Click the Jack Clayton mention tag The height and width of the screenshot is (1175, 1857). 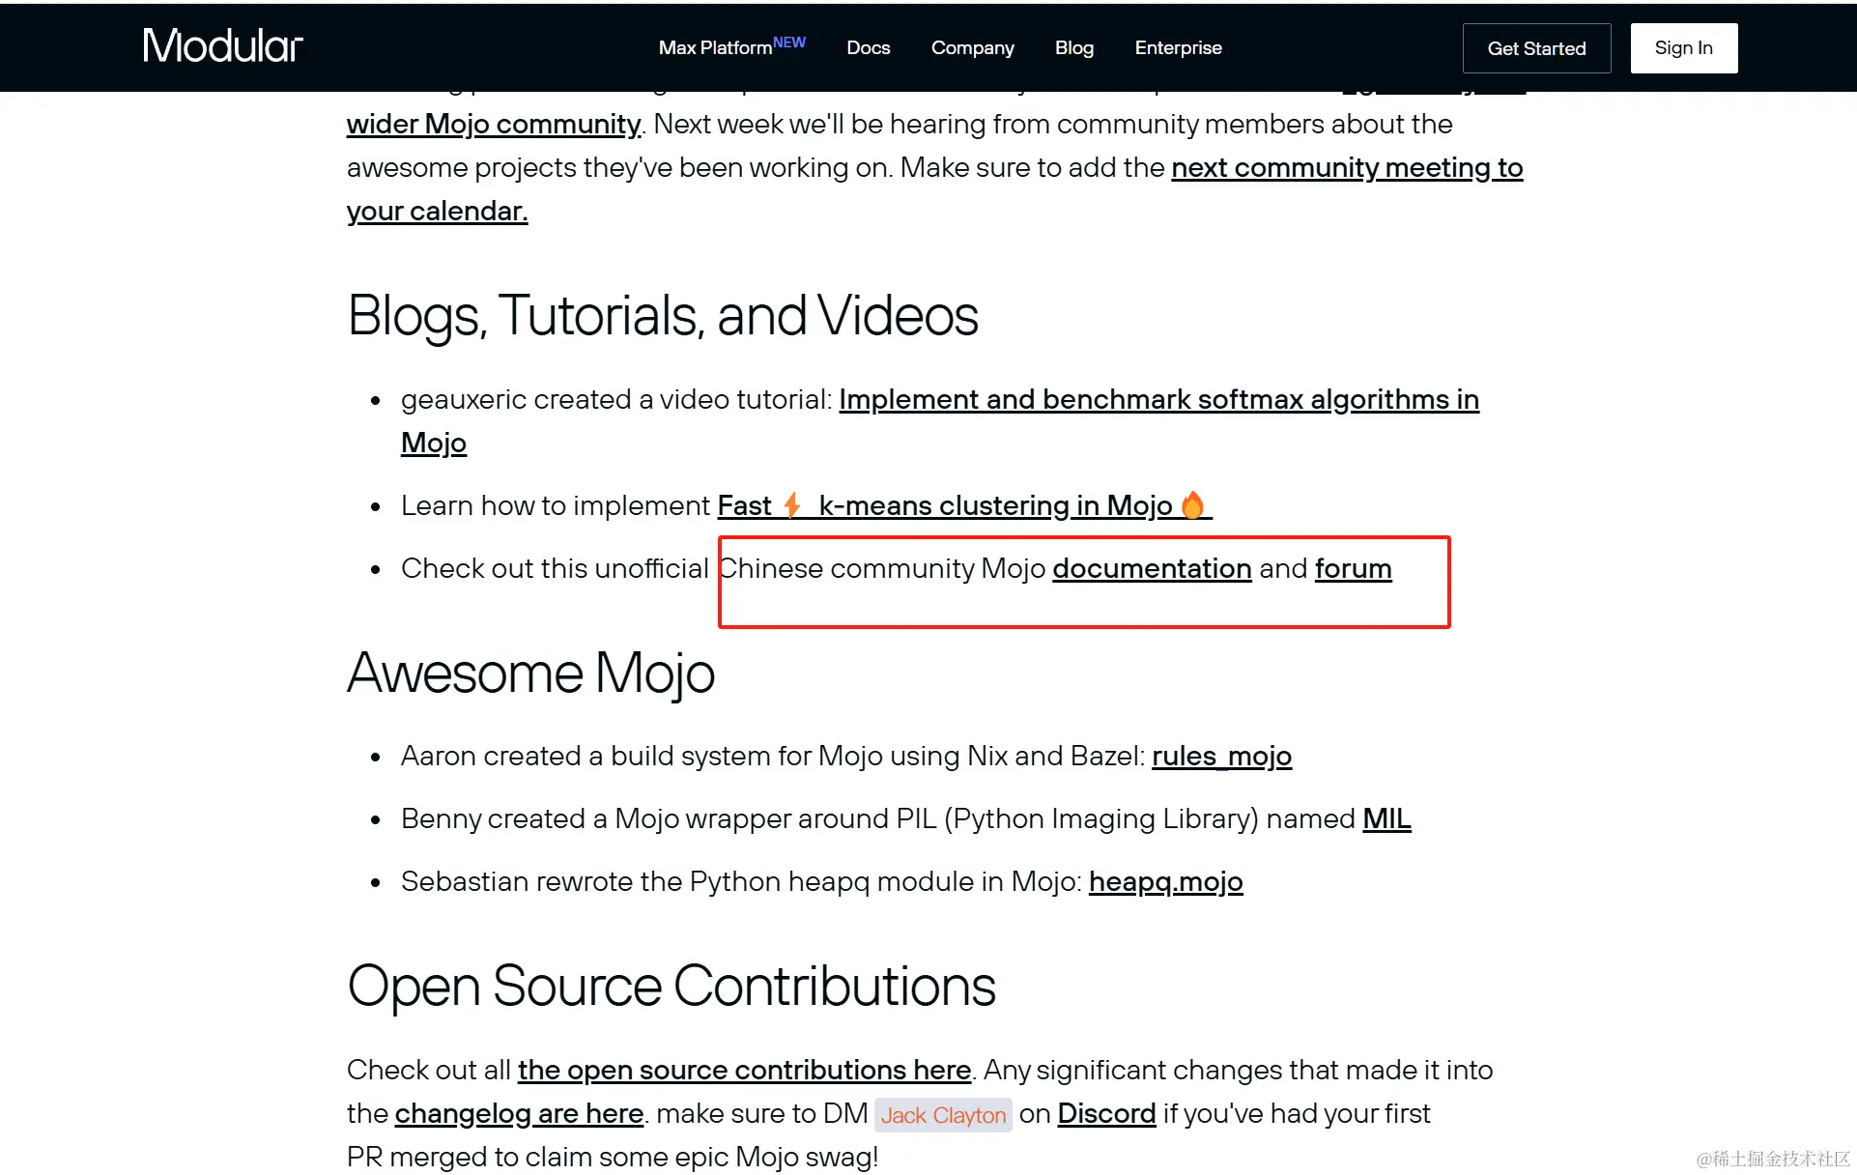[943, 1115]
